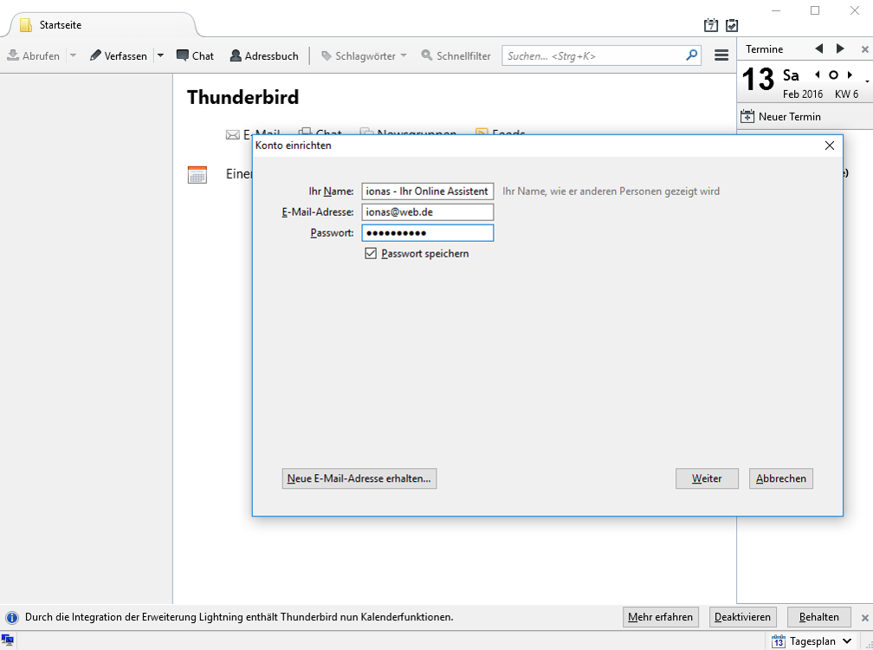Viewport: 873px width, 650px height.
Task: Click Neue E-Mail-Adresse erhalten button
Action: 359,478
